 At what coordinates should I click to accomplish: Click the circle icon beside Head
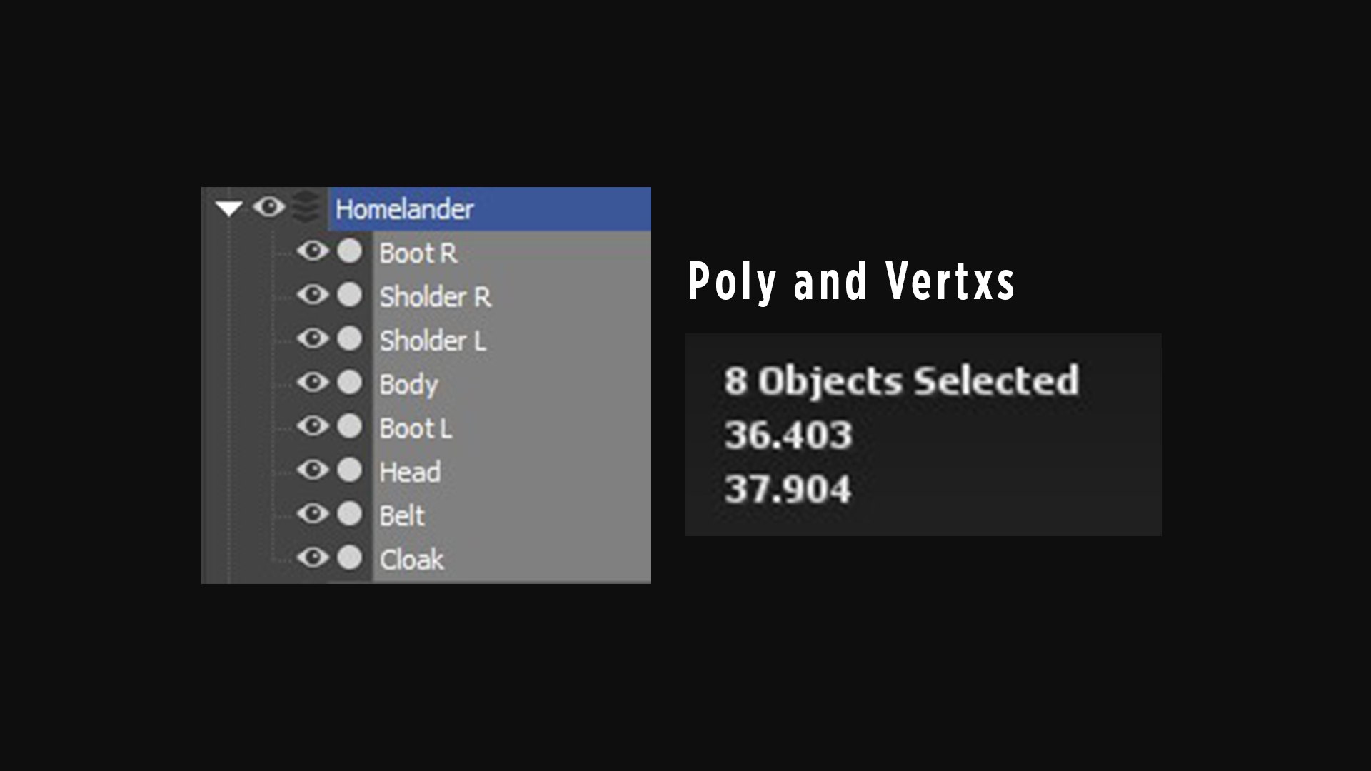[x=350, y=470]
